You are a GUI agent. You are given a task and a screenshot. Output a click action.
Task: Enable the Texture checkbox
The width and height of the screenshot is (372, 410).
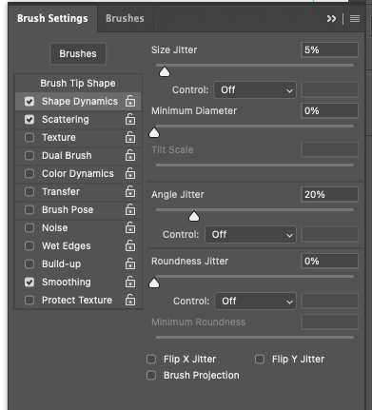pos(29,138)
